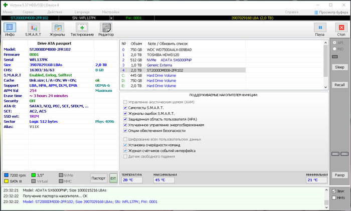Click log entry Получение паспорта накопителя
This screenshot has width=351, height=211.
pyautogui.click(x=55, y=196)
